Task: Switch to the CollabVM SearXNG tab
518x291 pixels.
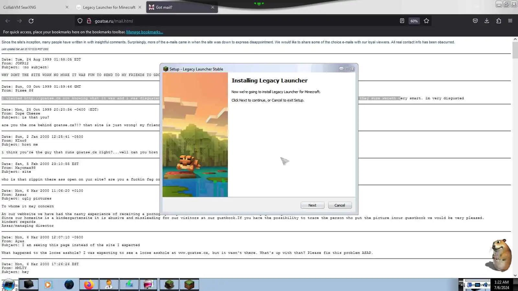Action: (x=32, y=7)
